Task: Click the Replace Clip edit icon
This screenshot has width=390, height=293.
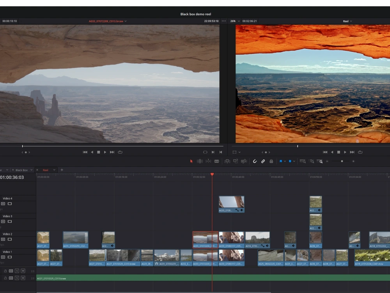Action: [x=244, y=161]
